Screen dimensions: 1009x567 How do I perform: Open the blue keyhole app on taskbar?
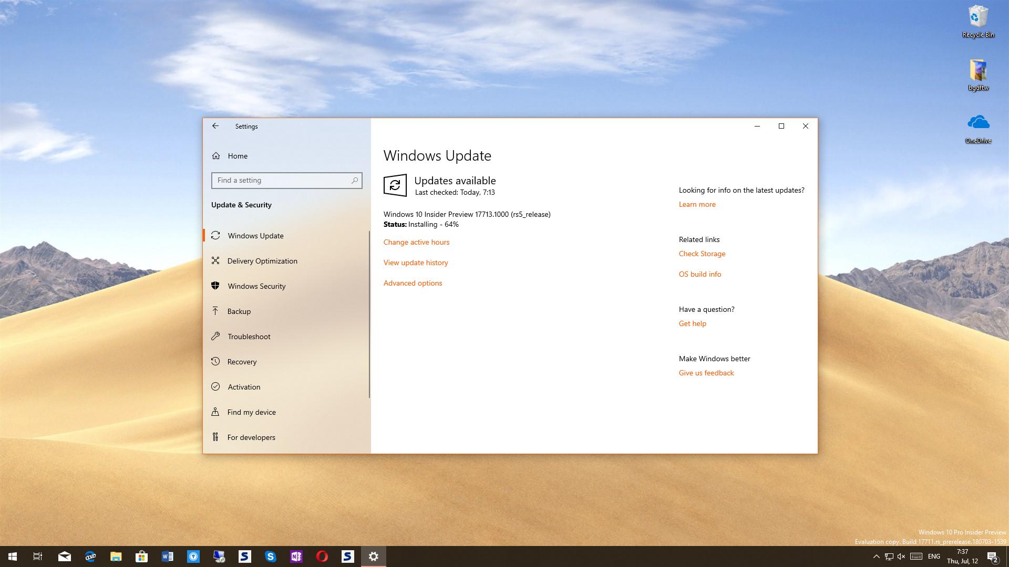click(x=193, y=556)
